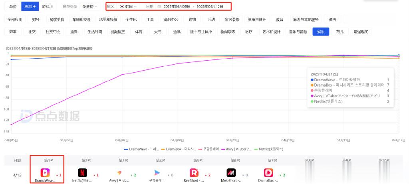Toggle 쿠팡플레이 series in the chart legend
The width and height of the screenshot is (409, 184).
coord(208,149)
